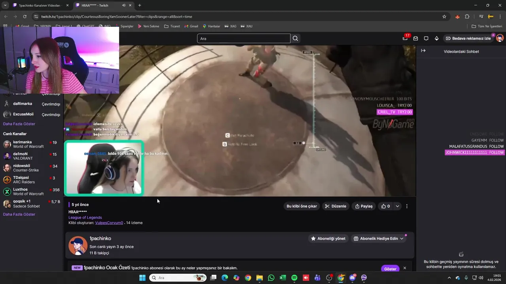Open Spotify from the taskbar
The image size is (506, 284).
(294, 278)
